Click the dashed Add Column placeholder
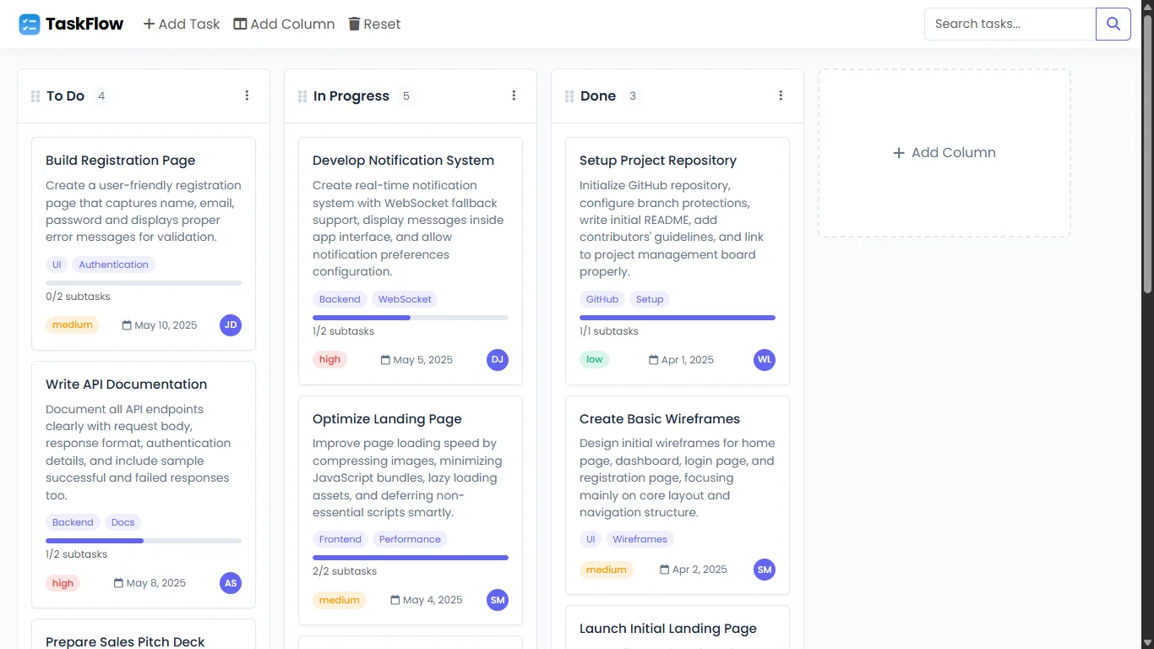Viewport: 1154px width, 649px height. coord(944,153)
